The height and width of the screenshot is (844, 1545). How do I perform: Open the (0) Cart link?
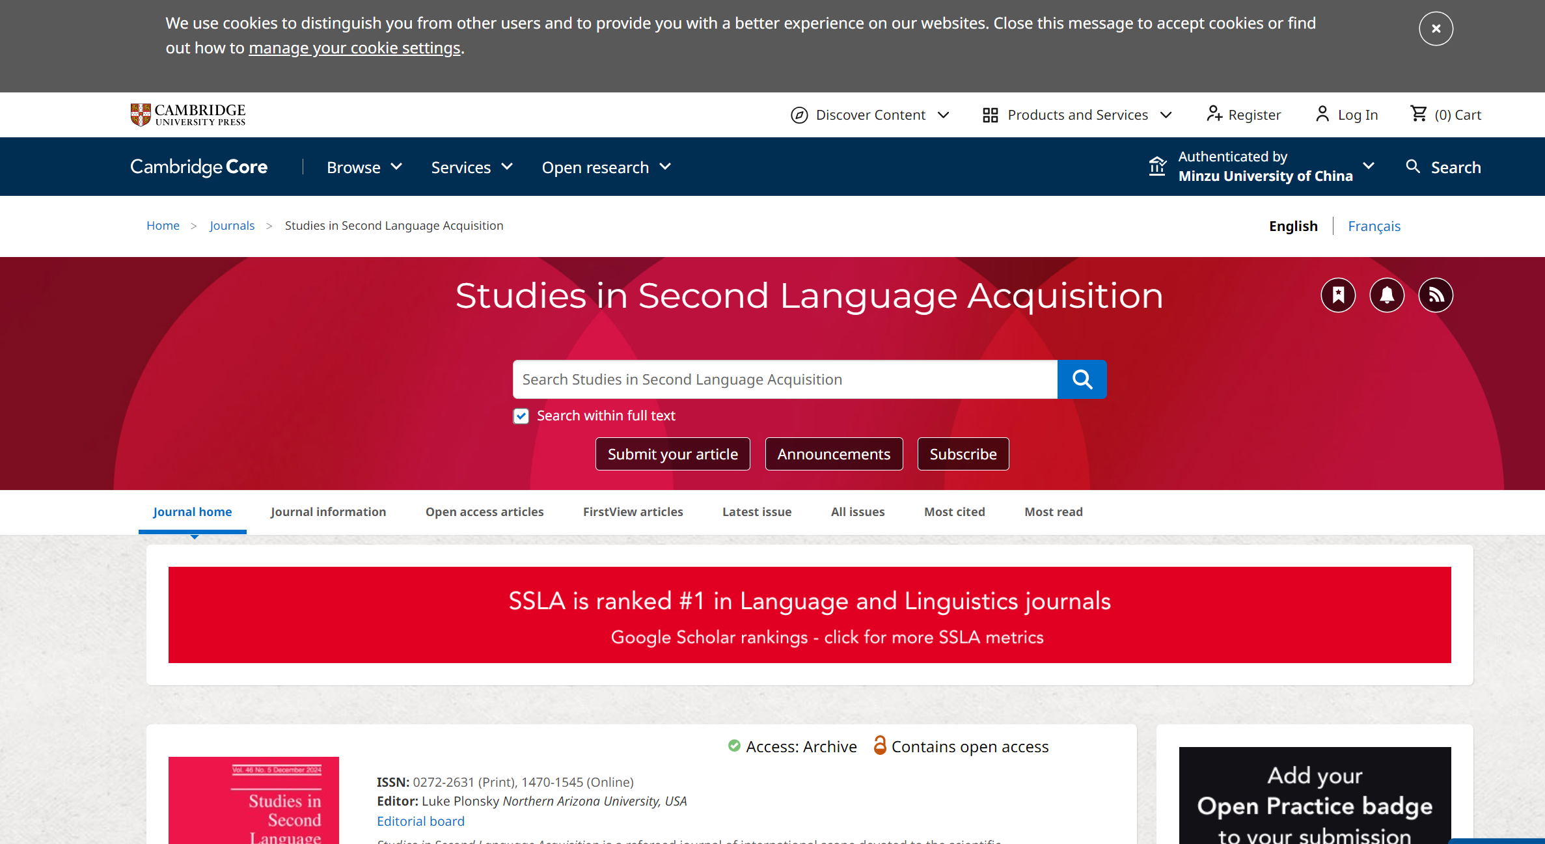(x=1458, y=115)
